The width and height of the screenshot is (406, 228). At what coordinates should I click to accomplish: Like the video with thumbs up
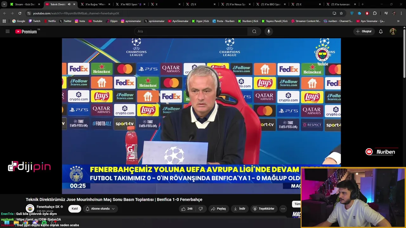[x=187, y=209]
